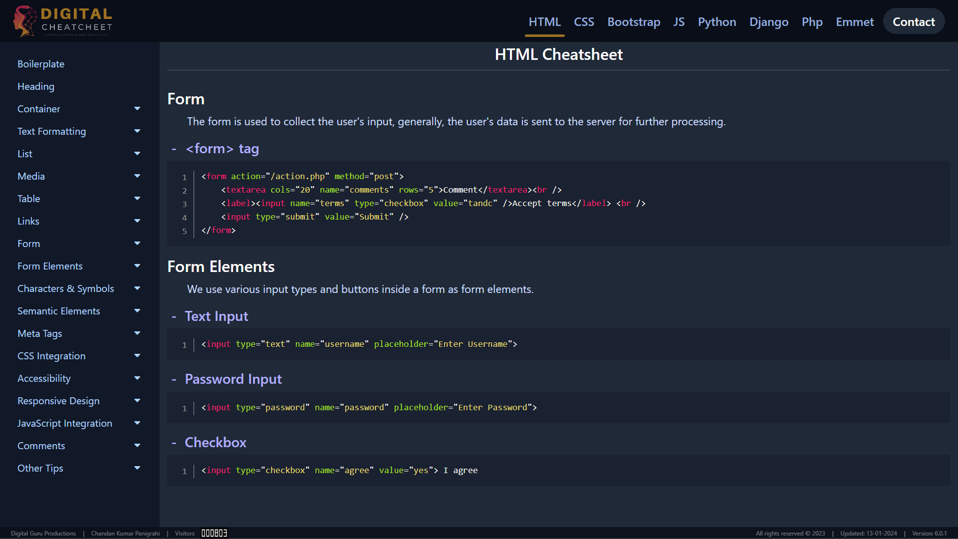The width and height of the screenshot is (958, 539).
Task: Expand the Text Formatting dropdown arrow
Action: pyautogui.click(x=137, y=131)
